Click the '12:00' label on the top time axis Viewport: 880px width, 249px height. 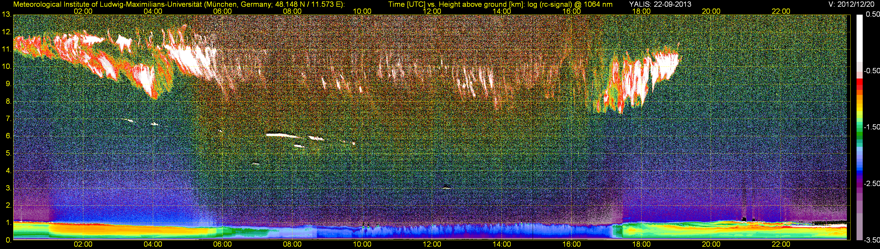432,11
